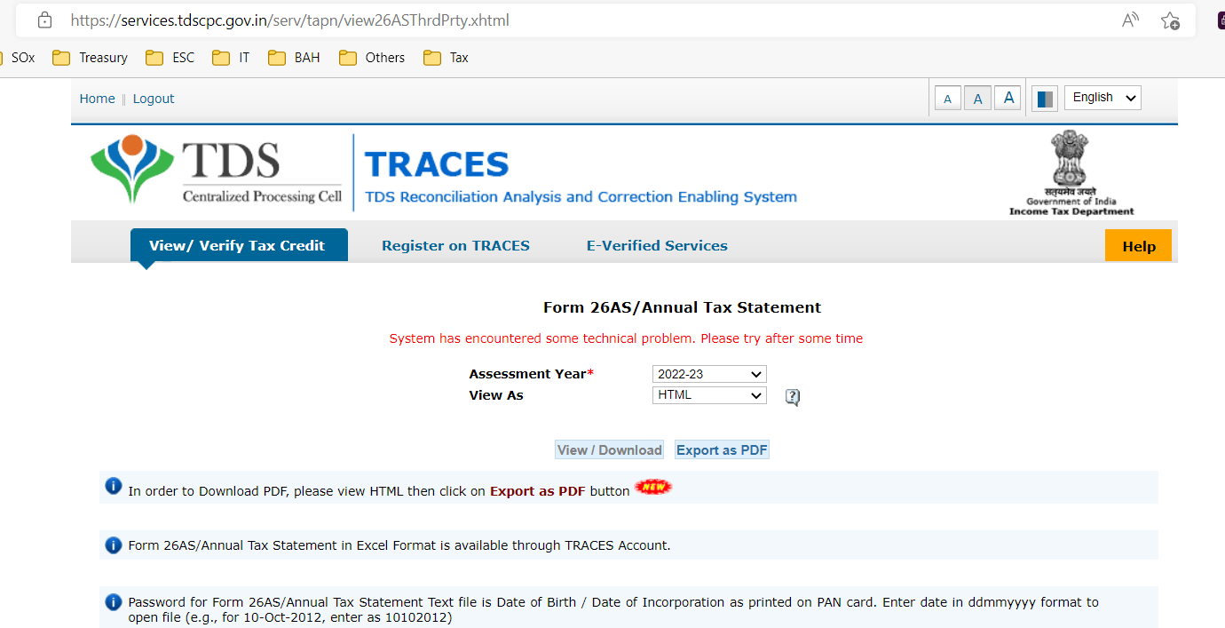
Task: Open the Register on TRACES tab
Action: click(x=455, y=246)
